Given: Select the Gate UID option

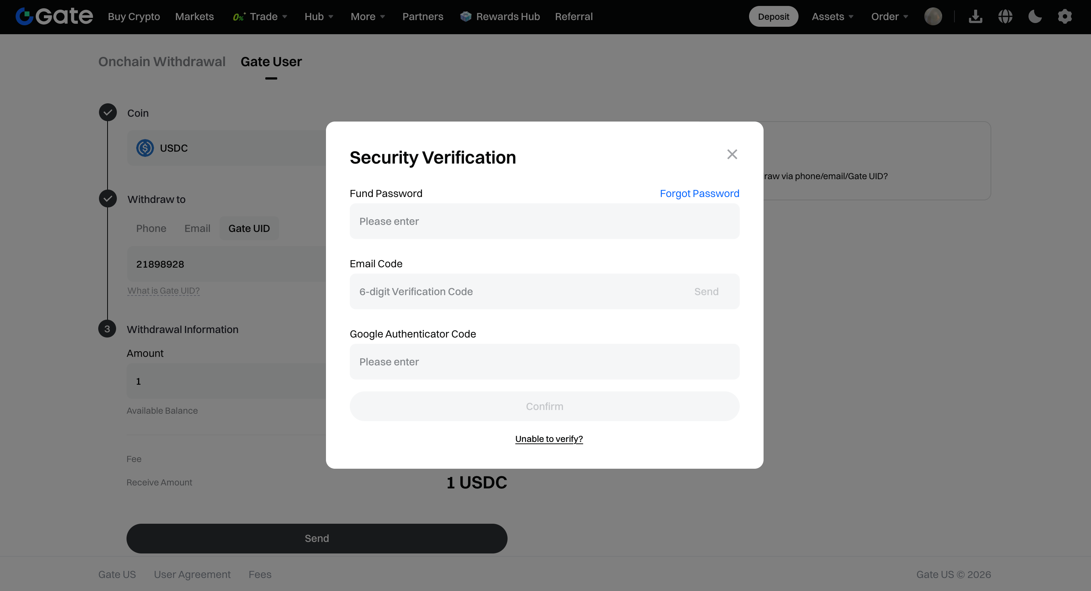Looking at the screenshot, I should coord(249,229).
